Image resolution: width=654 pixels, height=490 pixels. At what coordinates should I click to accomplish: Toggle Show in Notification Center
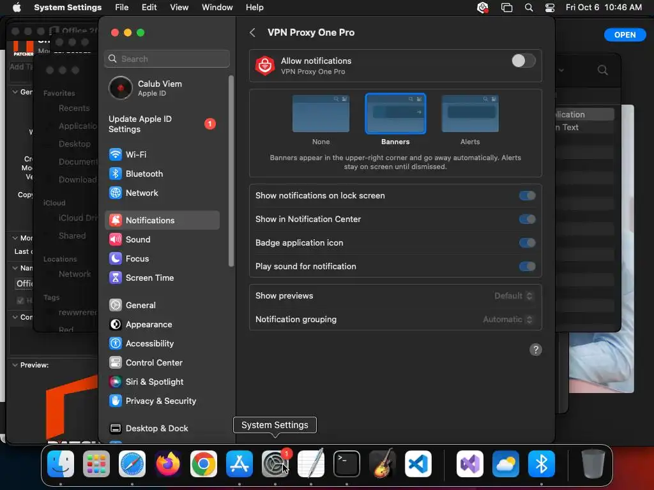click(x=527, y=219)
